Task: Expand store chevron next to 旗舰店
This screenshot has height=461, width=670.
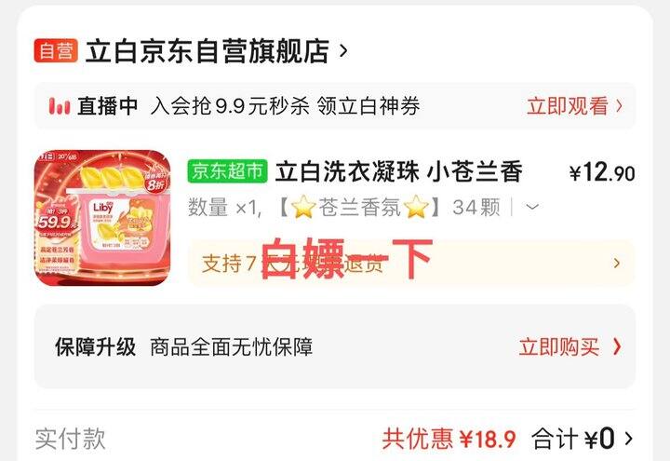Action: tap(343, 51)
